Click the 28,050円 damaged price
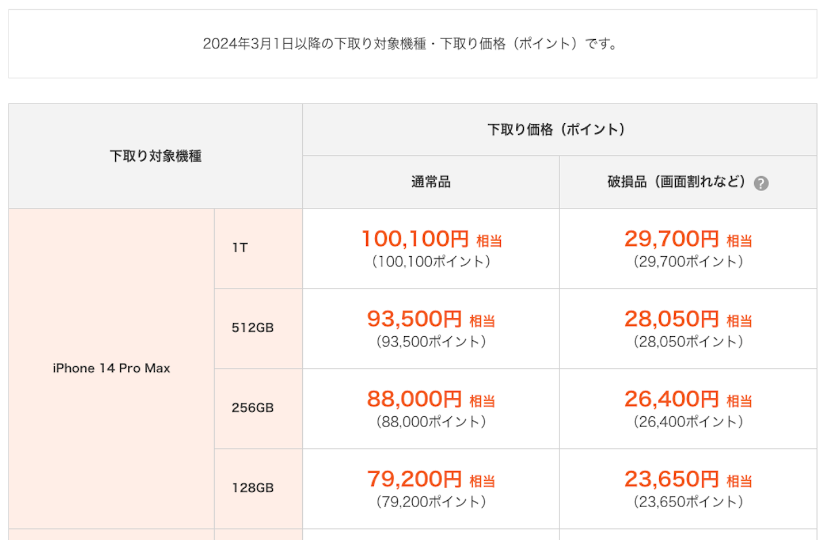The height and width of the screenshot is (540, 829). tap(672, 319)
